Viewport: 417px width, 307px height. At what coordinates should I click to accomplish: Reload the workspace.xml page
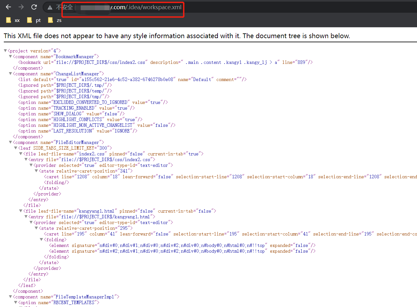coord(34,7)
